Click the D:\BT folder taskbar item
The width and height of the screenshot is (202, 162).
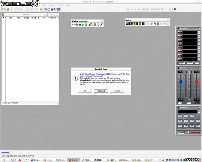pos(149,160)
